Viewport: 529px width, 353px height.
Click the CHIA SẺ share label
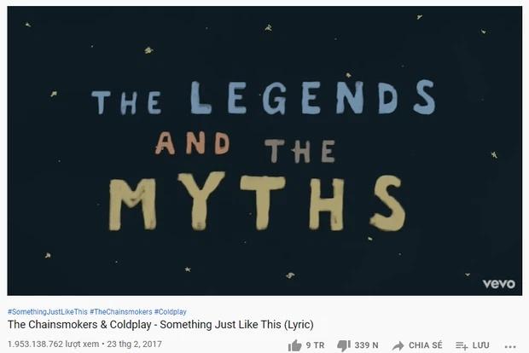point(426,345)
